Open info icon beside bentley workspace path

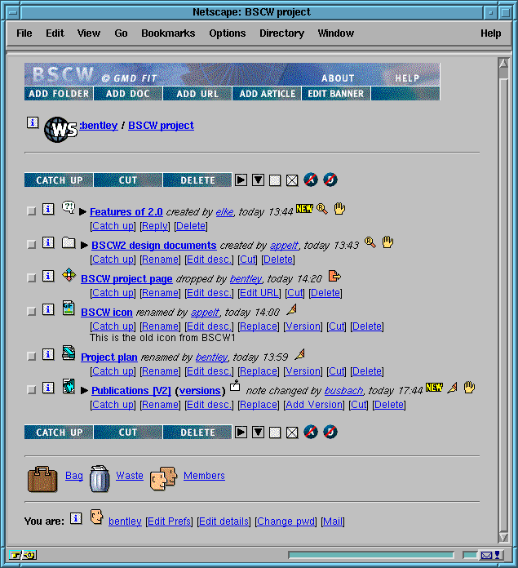click(33, 122)
